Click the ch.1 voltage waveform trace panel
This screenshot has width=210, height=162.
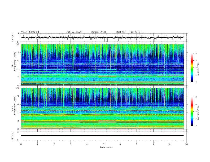[104, 38]
